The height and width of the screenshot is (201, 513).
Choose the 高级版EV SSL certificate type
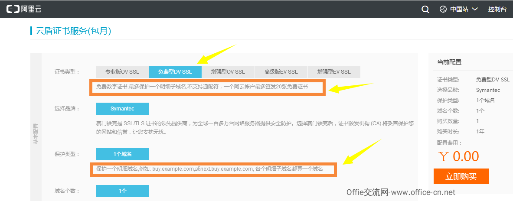(281, 72)
